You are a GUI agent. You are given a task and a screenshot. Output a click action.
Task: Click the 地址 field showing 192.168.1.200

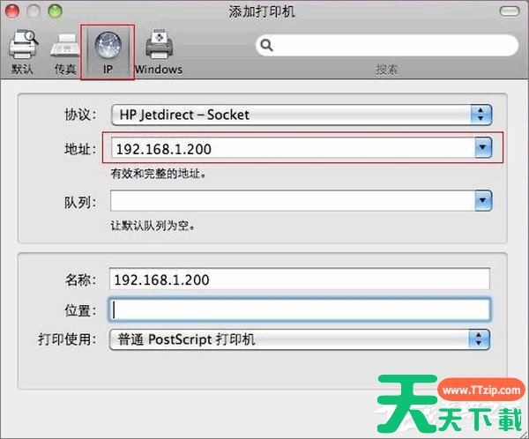click(291, 149)
